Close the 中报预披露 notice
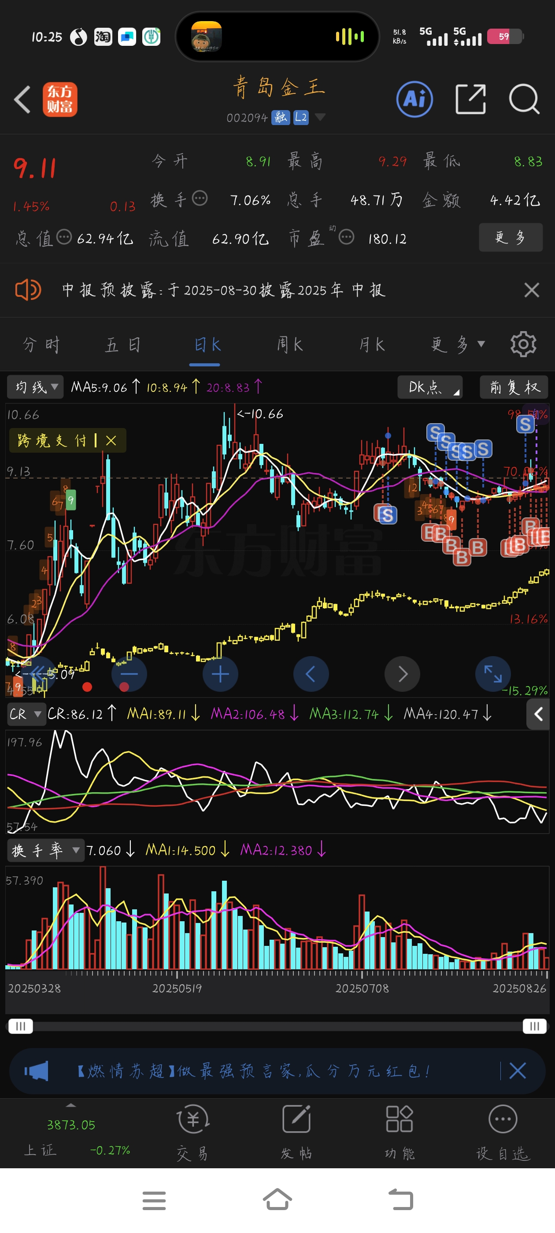The image size is (555, 1233). pos(532,290)
